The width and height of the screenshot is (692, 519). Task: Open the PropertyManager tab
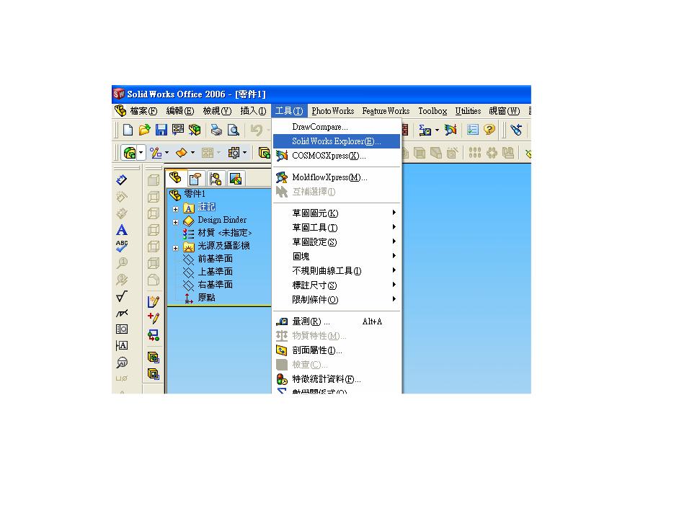tap(195, 179)
